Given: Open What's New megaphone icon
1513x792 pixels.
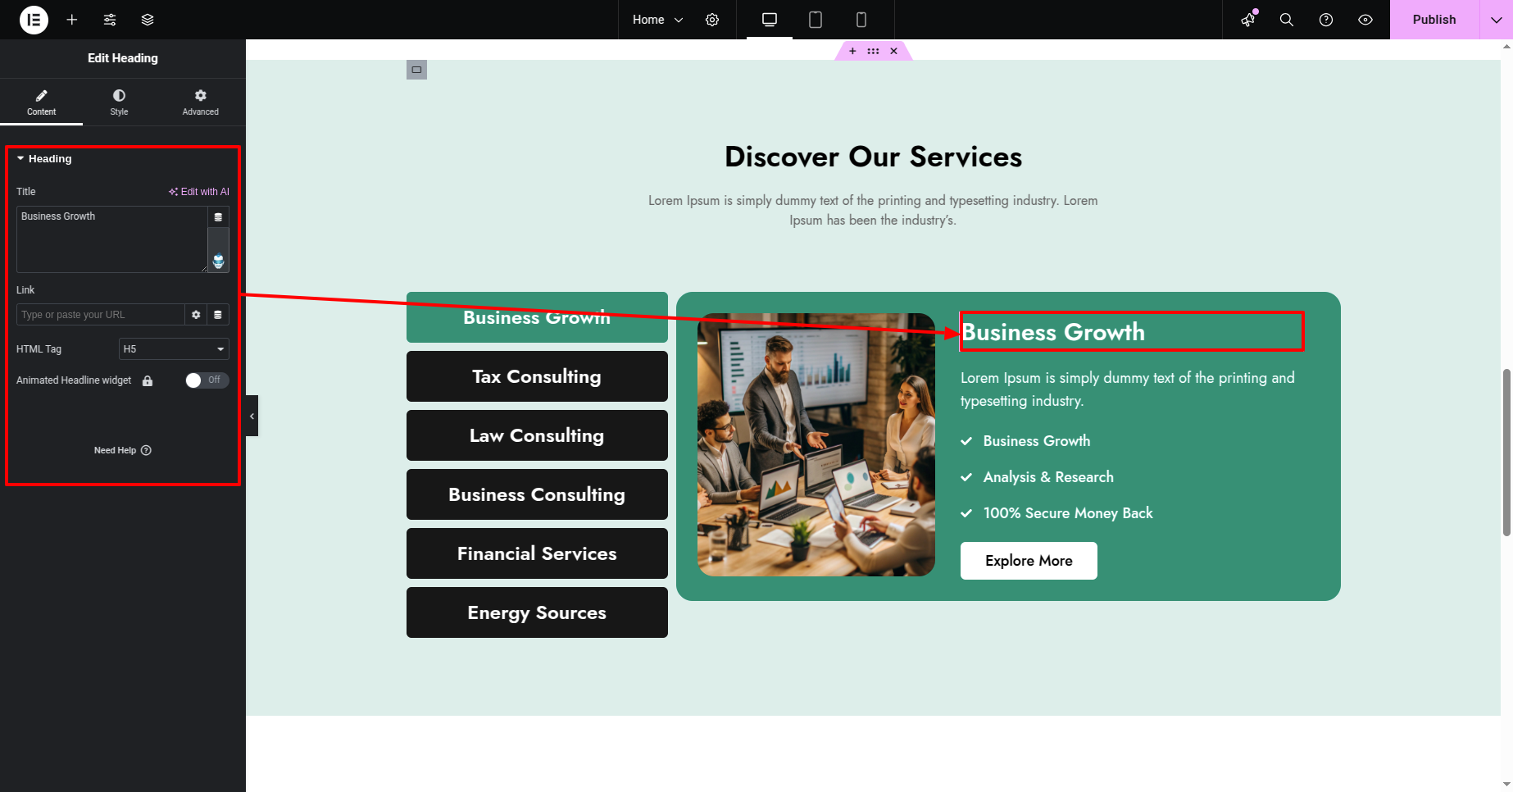Looking at the screenshot, I should pyautogui.click(x=1248, y=20).
